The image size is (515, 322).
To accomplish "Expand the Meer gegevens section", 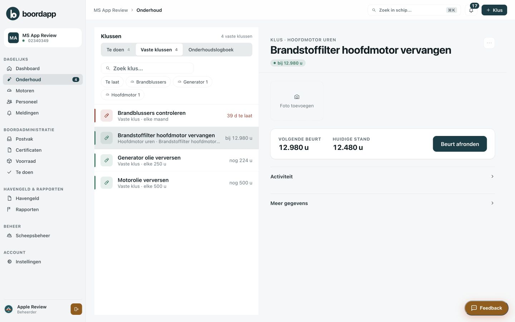I will click(383, 203).
